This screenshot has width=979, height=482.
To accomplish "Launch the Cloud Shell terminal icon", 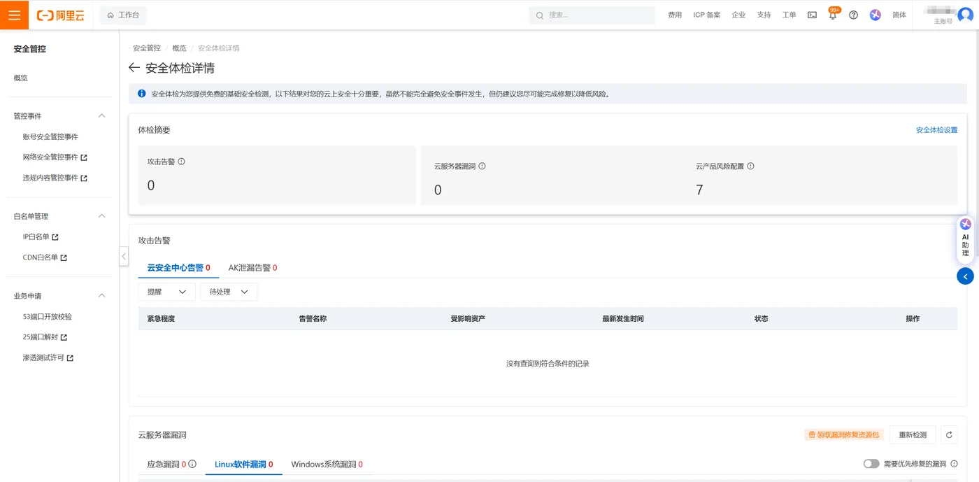I will click(x=812, y=15).
